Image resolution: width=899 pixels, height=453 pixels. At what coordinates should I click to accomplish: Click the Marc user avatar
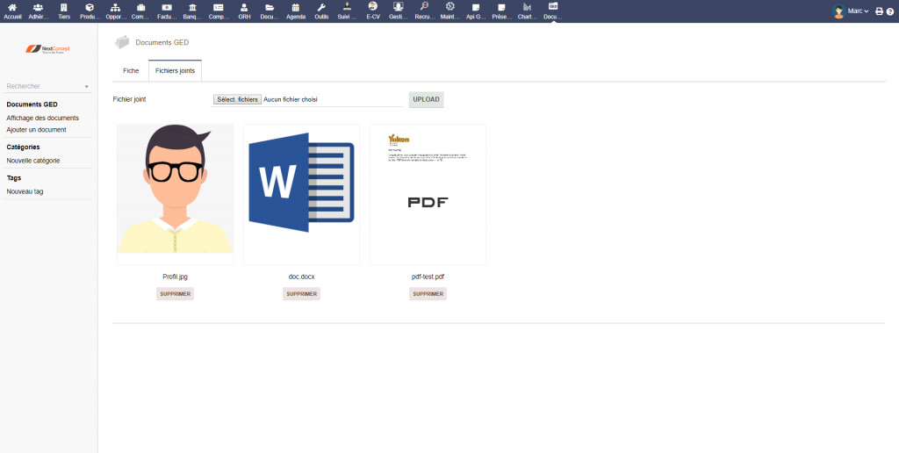click(x=838, y=11)
